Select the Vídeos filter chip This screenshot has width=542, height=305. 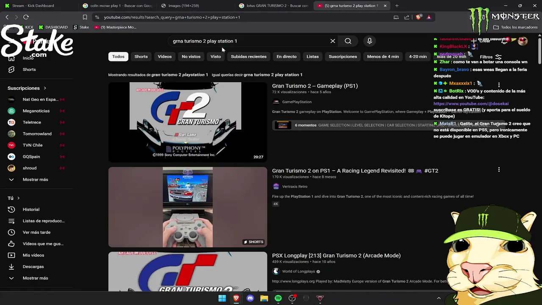coord(165,56)
